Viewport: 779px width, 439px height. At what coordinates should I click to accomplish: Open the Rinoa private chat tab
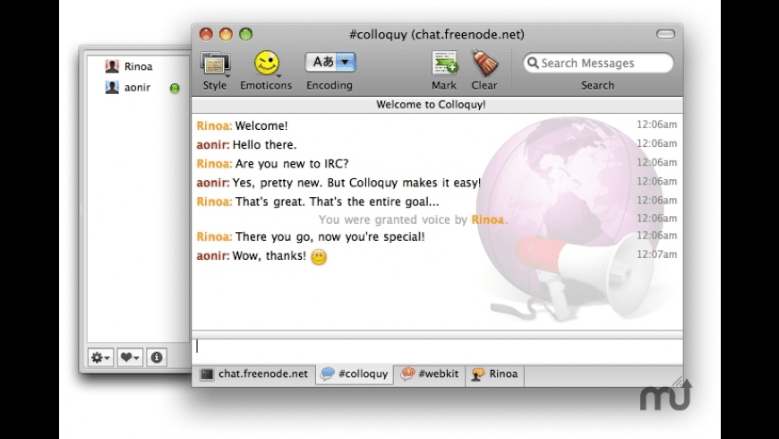click(495, 374)
